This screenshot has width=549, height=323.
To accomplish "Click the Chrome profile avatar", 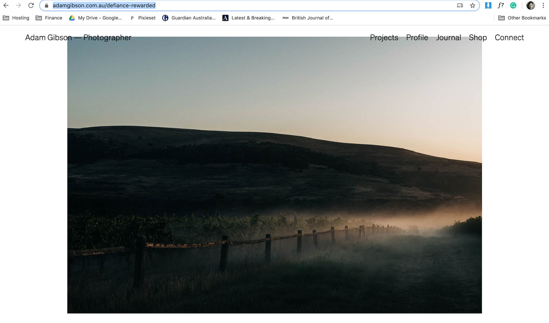I will point(530,5).
